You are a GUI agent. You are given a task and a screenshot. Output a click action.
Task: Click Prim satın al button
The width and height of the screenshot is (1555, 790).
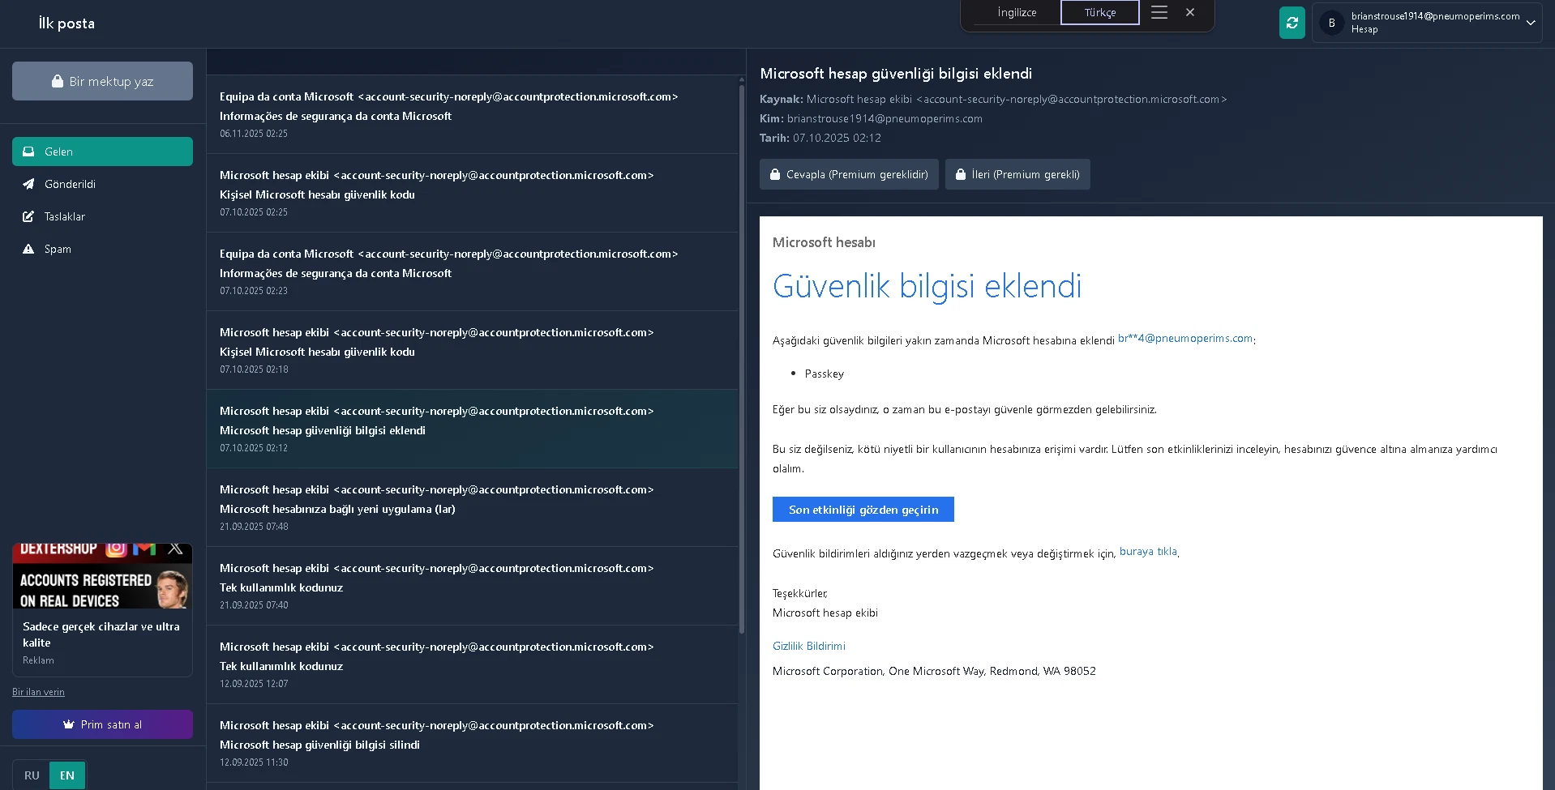coord(102,724)
